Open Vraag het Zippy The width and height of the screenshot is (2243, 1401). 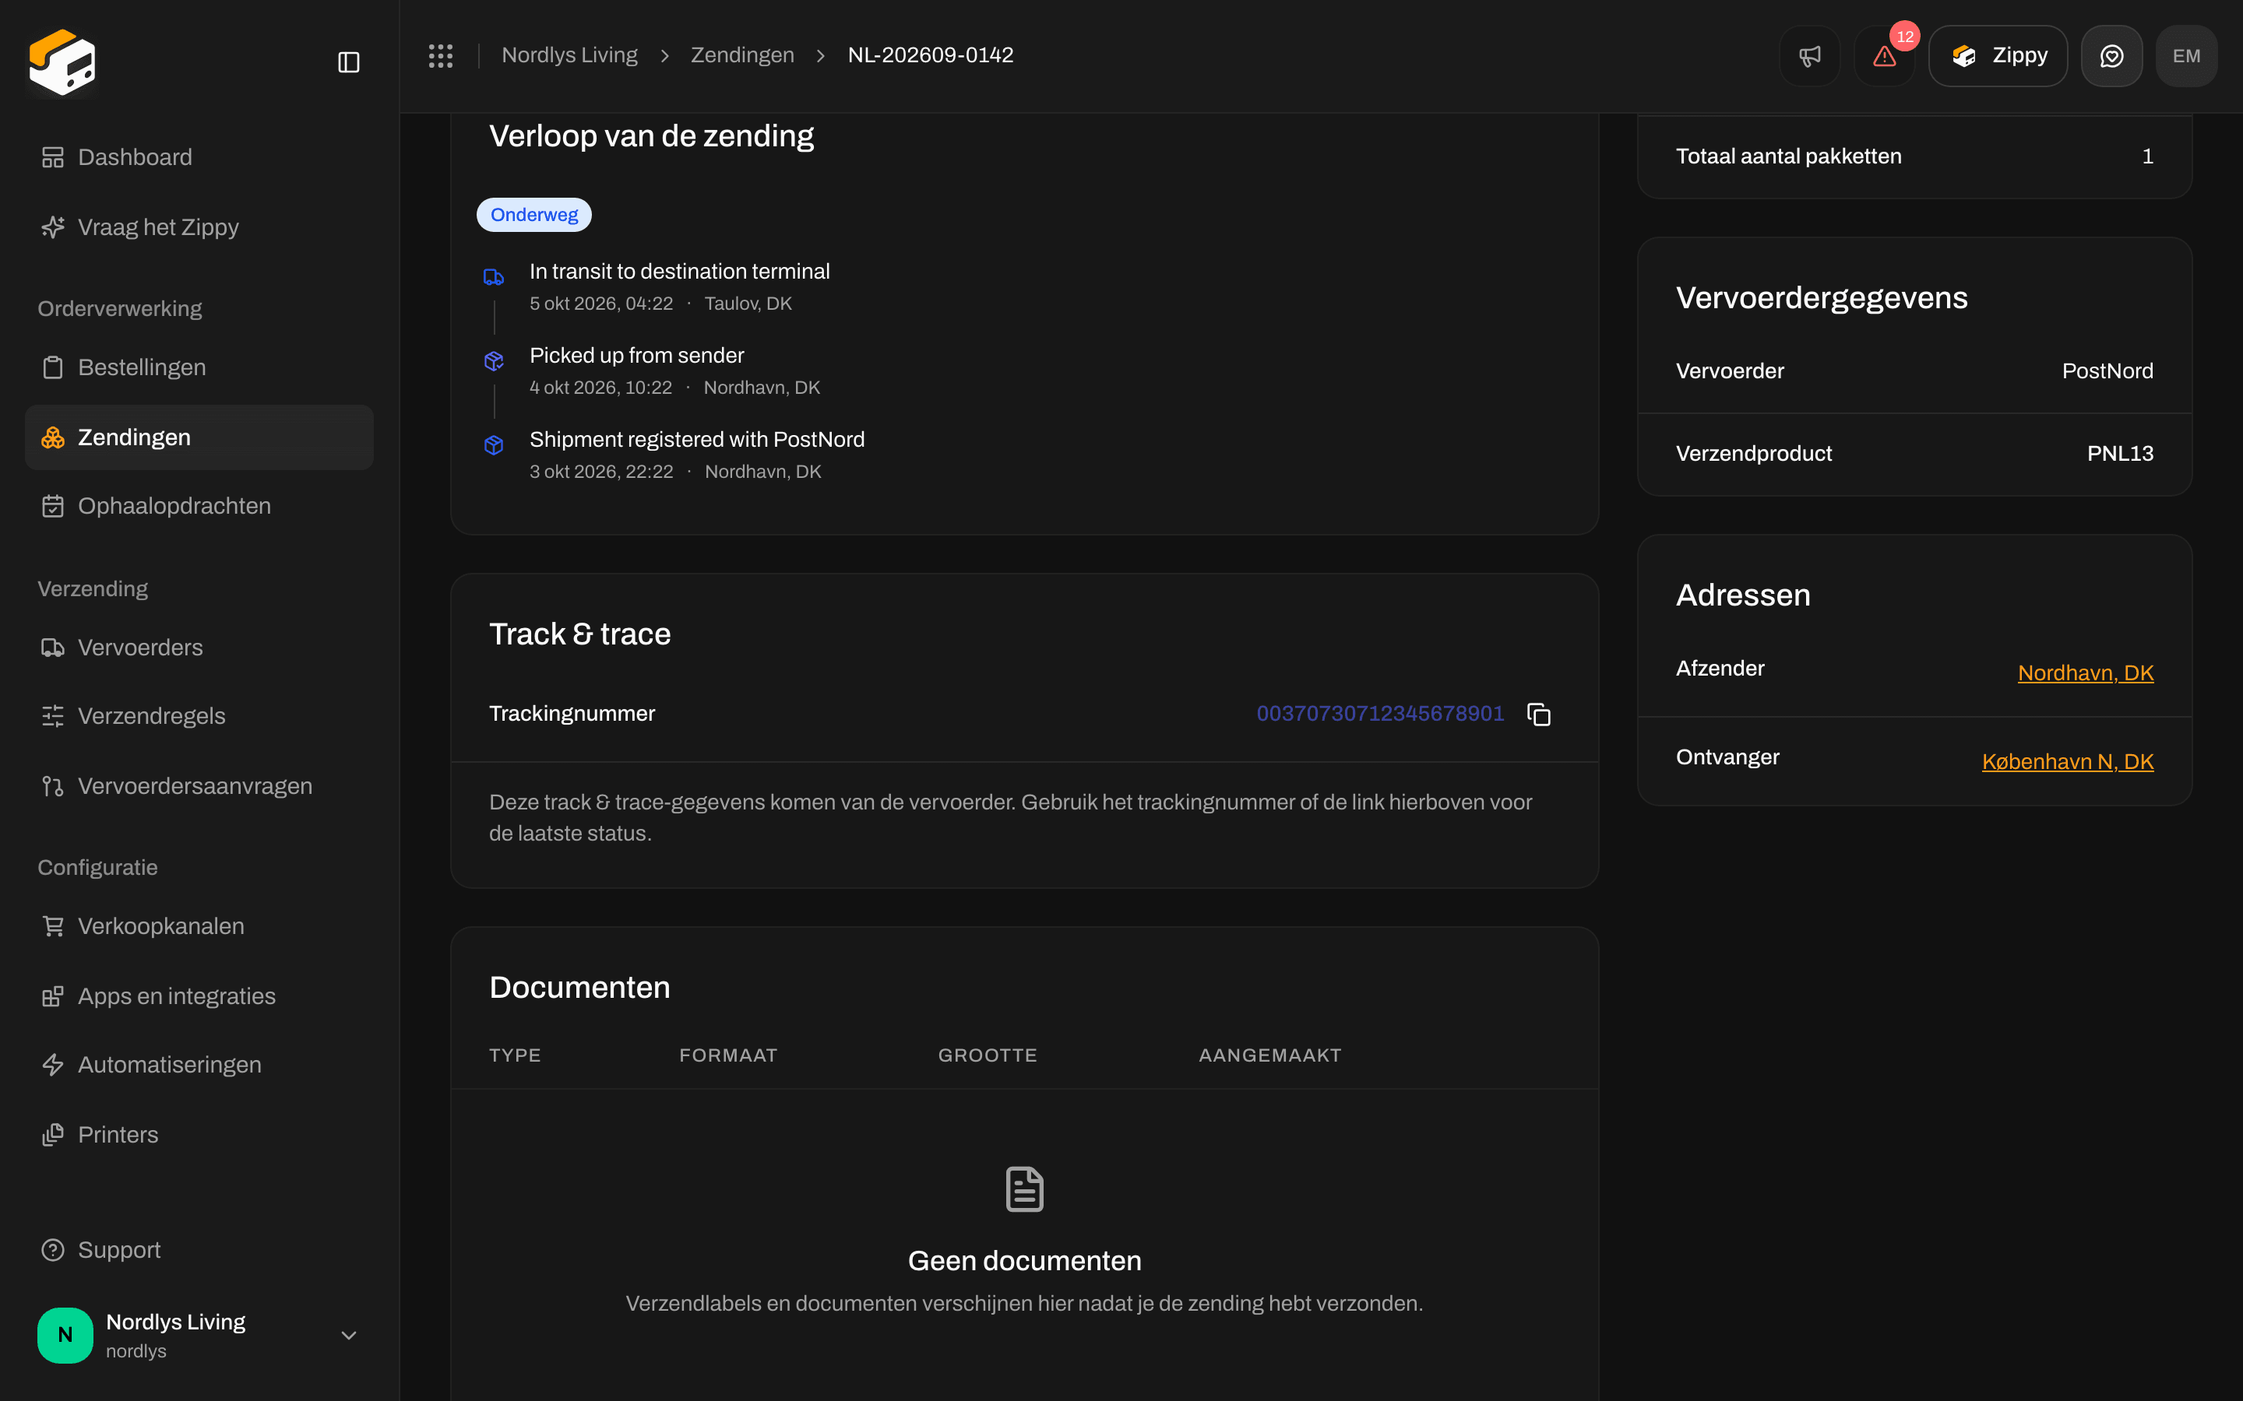coord(199,227)
